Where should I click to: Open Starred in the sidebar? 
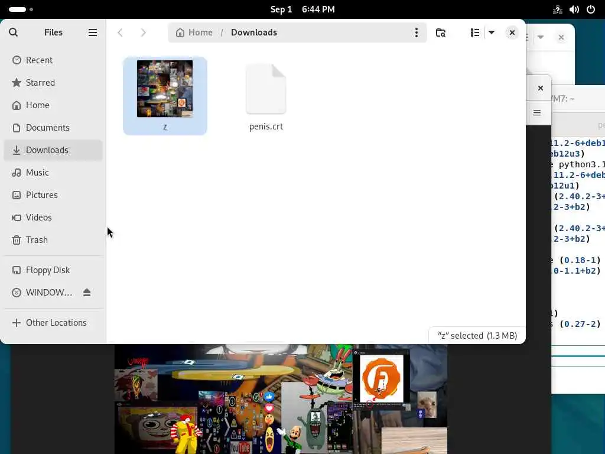pyautogui.click(x=53, y=83)
